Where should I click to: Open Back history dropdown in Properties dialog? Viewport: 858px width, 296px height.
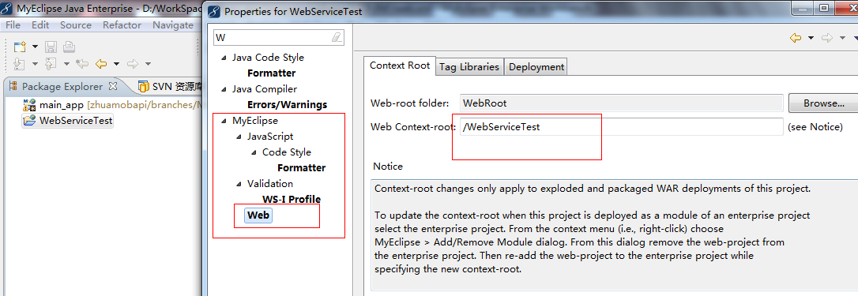pos(811,38)
